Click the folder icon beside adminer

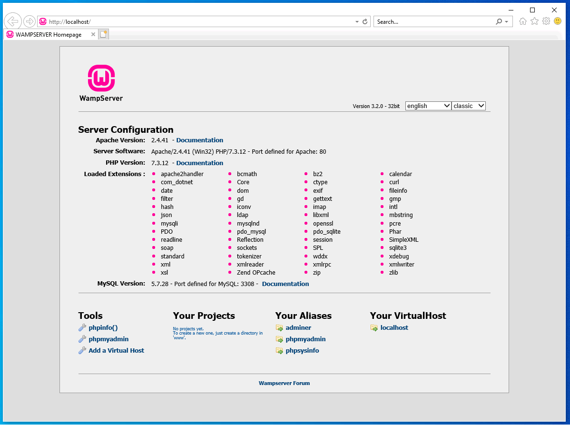click(279, 328)
